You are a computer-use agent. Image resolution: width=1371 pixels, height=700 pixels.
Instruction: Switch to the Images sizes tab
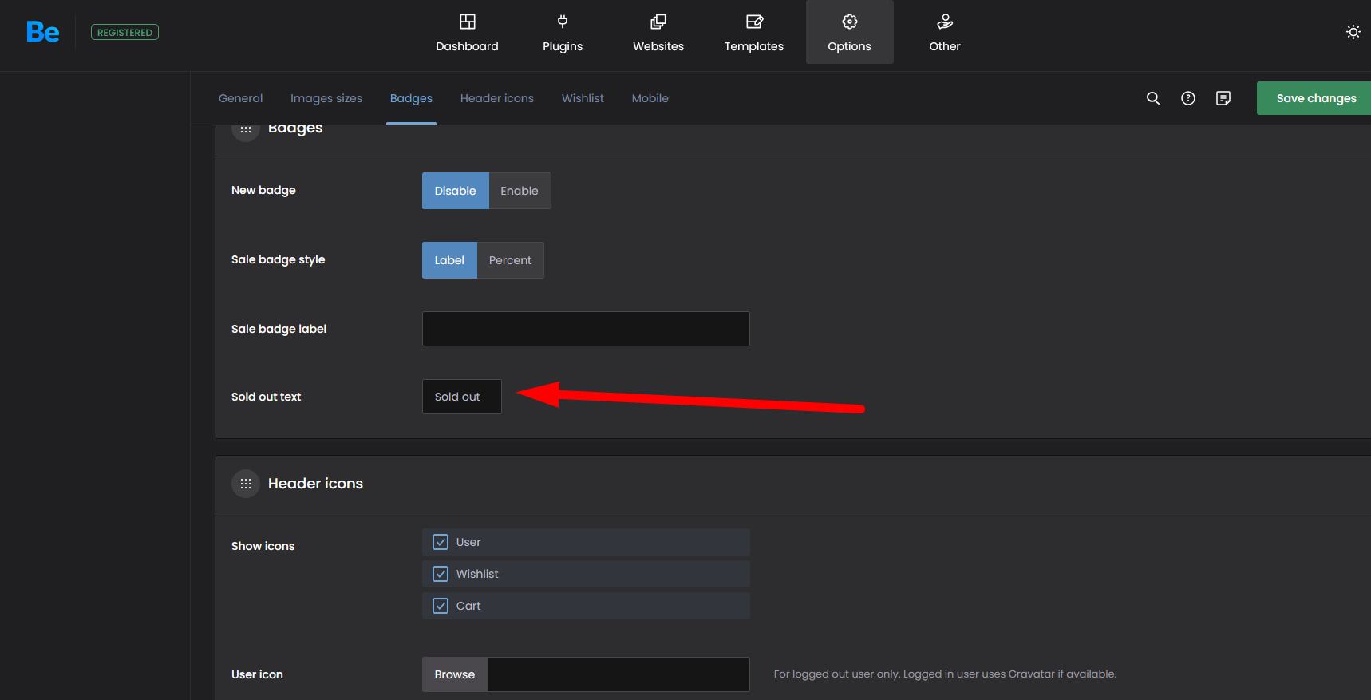click(x=326, y=98)
